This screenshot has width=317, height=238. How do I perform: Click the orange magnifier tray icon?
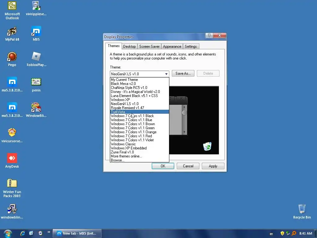294,233
